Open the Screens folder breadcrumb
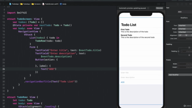The image size is (192, 108). [36, 4]
